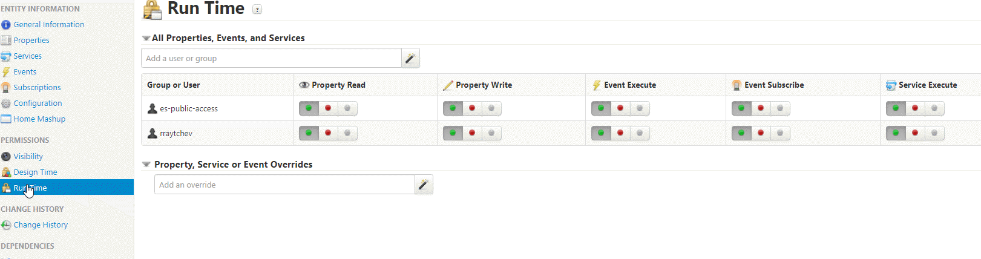Collapse All Properties, Events, and Services section
Viewport: 981px width, 259px height.
click(146, 38)
